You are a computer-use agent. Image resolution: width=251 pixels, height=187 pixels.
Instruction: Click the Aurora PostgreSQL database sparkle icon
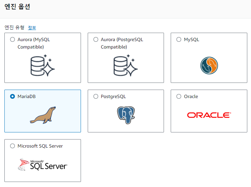pos(125,65)
